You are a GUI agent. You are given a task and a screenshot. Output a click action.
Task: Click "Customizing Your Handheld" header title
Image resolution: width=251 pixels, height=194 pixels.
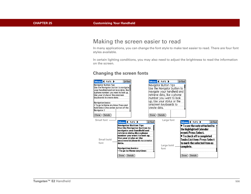tap(114, 23)
